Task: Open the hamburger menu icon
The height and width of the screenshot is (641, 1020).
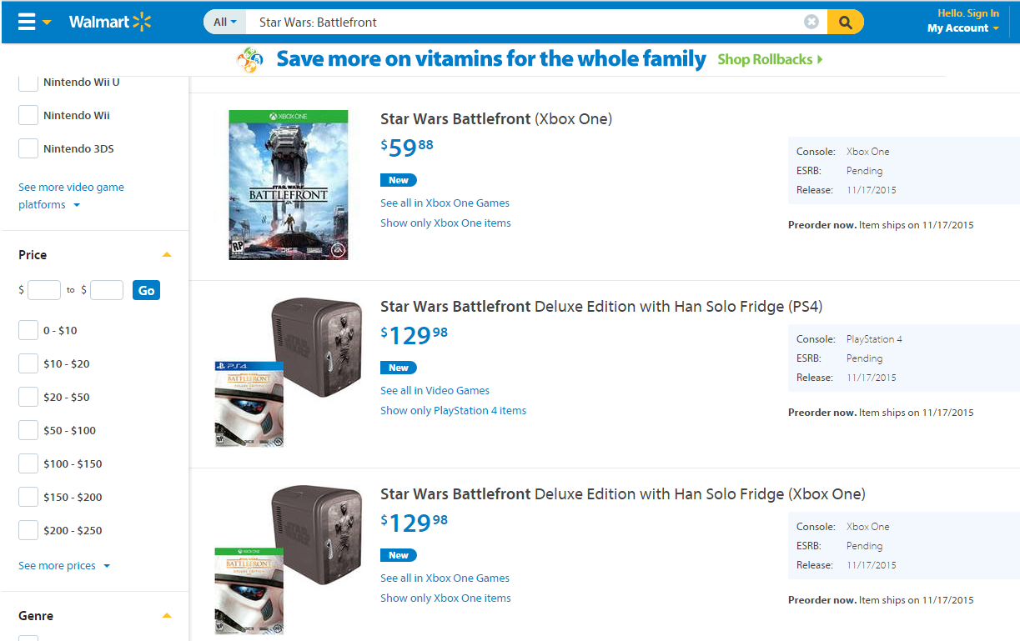Action: point(27,23)
